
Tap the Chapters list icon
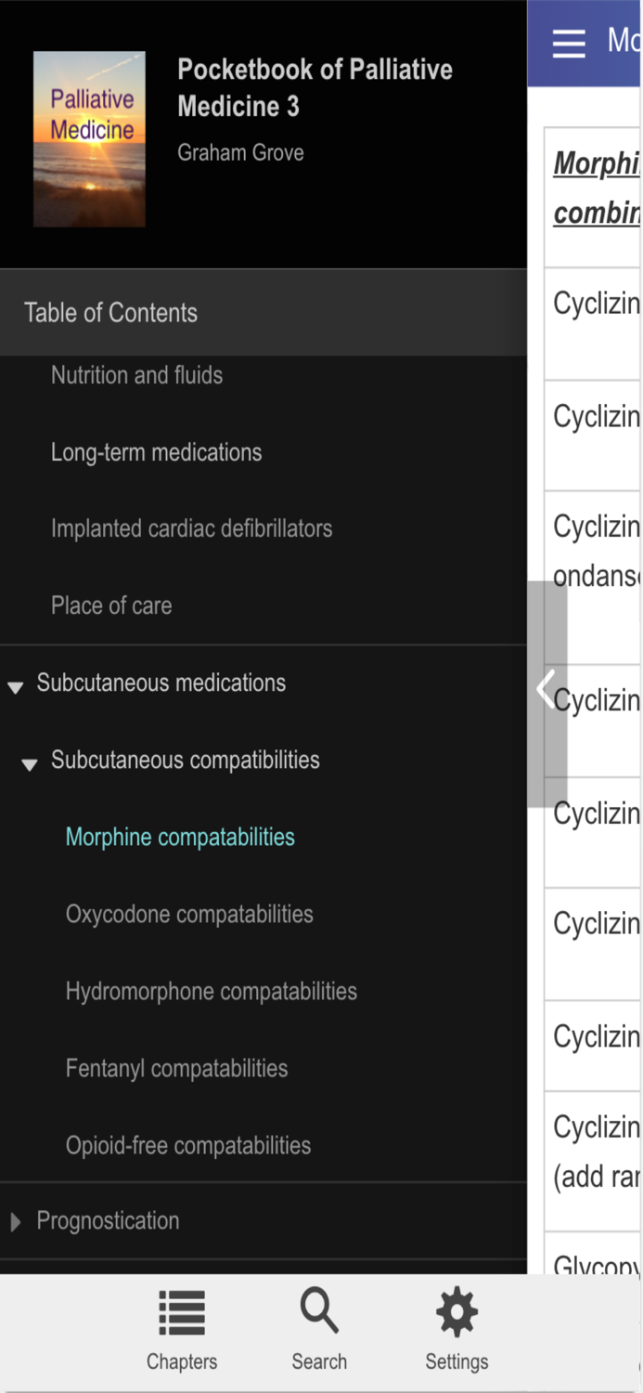coord(182,1314)
